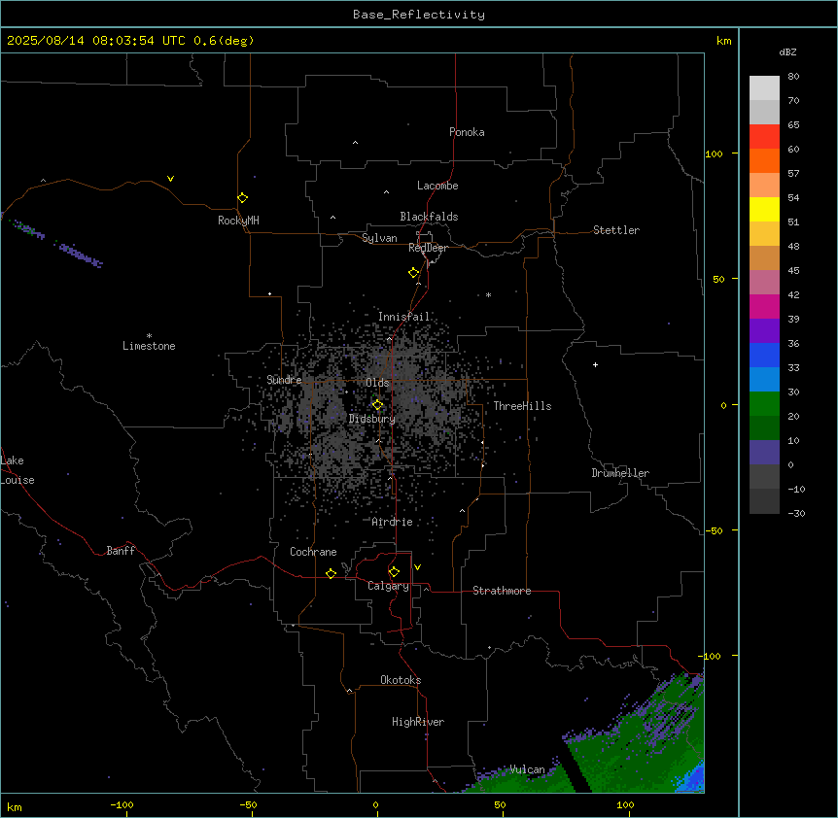Click the RedDeer city label
The width and height of the screenshot is (838, 818).
click(x=428, y=248)
